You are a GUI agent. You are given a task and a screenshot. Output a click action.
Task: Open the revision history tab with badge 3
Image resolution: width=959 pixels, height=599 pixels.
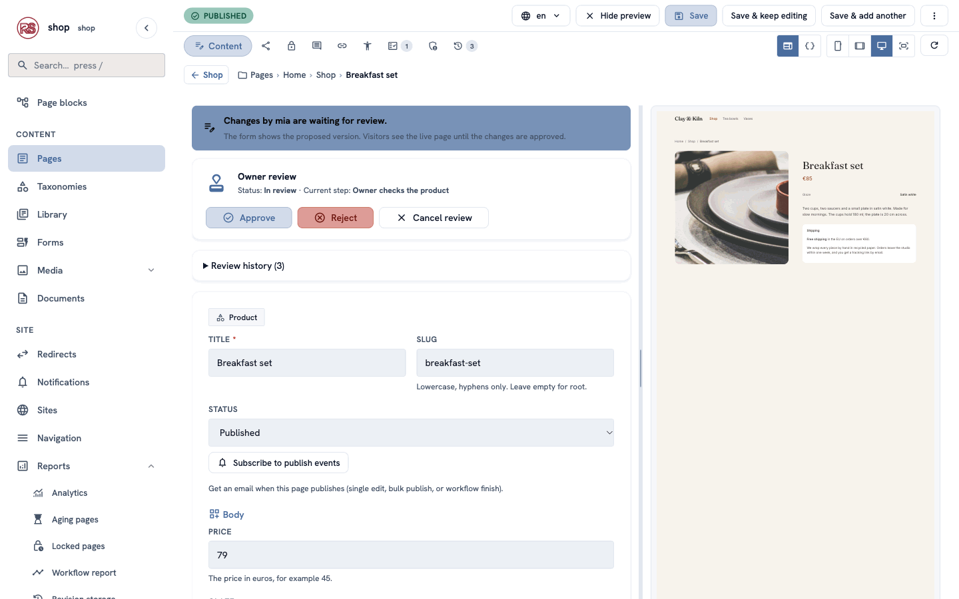(x=465, y=46)
